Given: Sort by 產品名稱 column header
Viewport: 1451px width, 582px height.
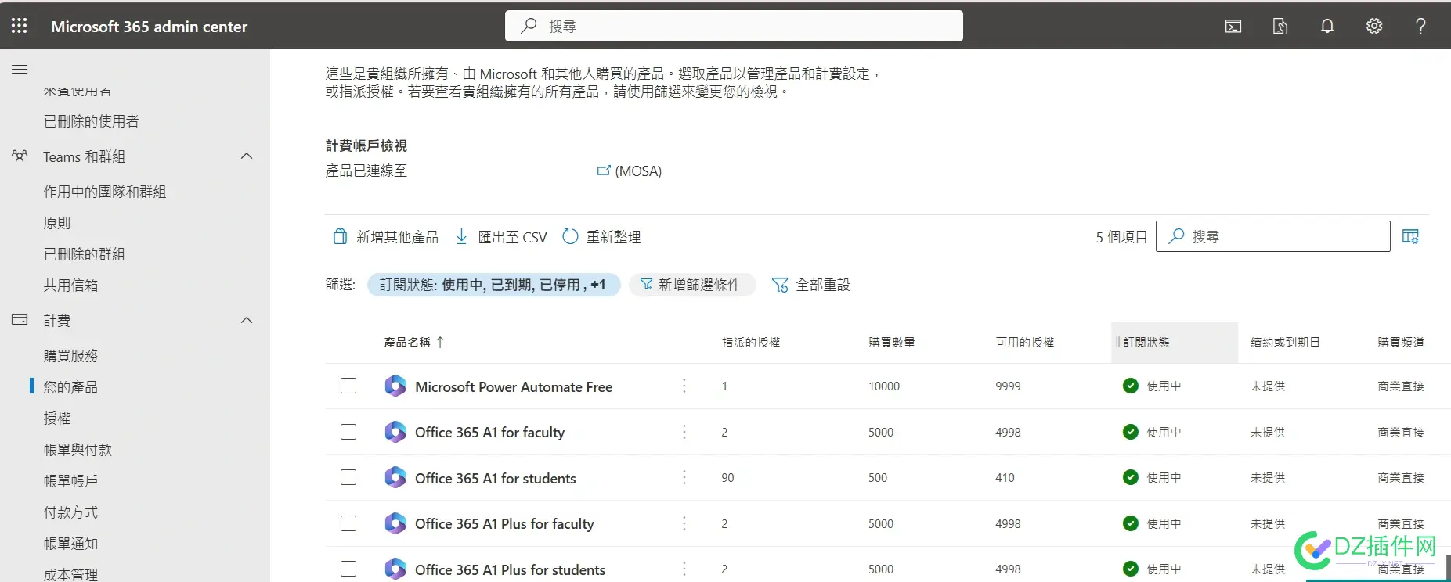Looking at the screenshot, I should (413, 342).
